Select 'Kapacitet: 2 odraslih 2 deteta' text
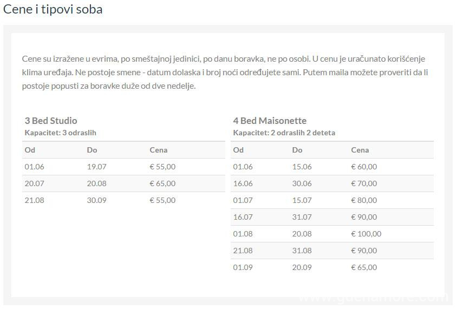Screen dimensions: 456x309 tap(284, 133)
